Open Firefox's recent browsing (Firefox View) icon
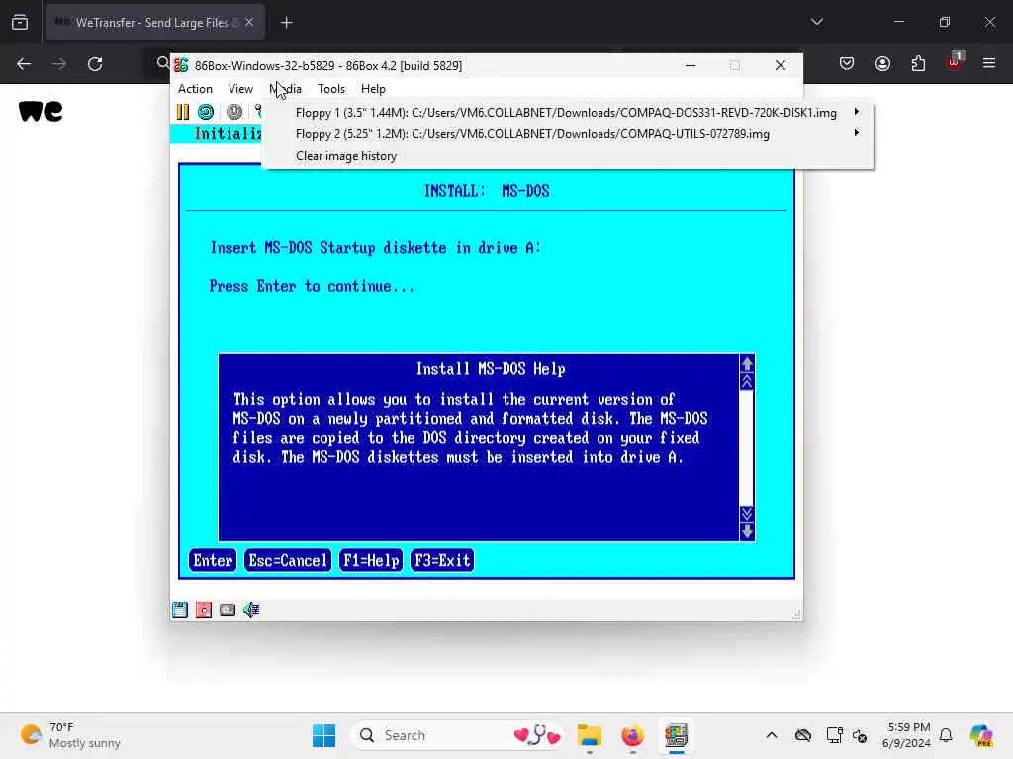The height and width of the screenshot is (759, 1013). (20, 22)
